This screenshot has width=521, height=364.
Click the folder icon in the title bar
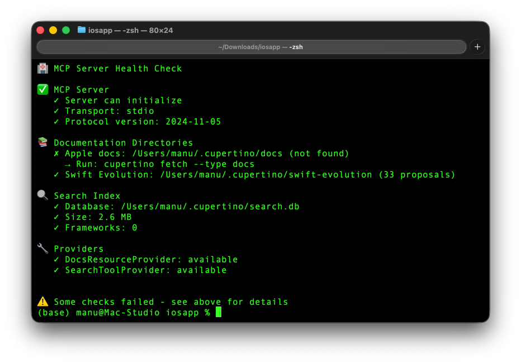tap(82, 30)
